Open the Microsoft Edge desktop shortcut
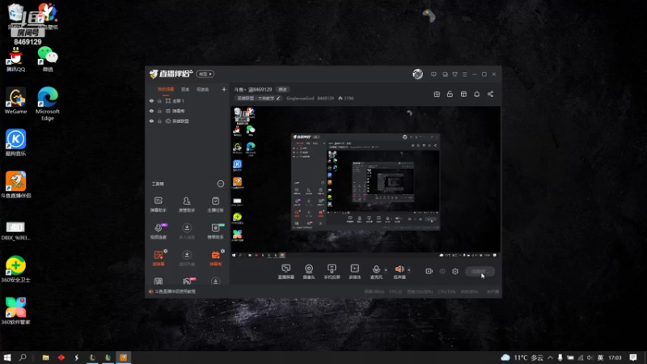 48,104
